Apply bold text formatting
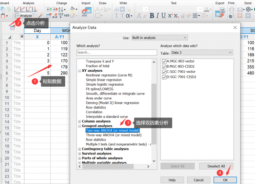255x184 pixels. [x=152, y=16]
